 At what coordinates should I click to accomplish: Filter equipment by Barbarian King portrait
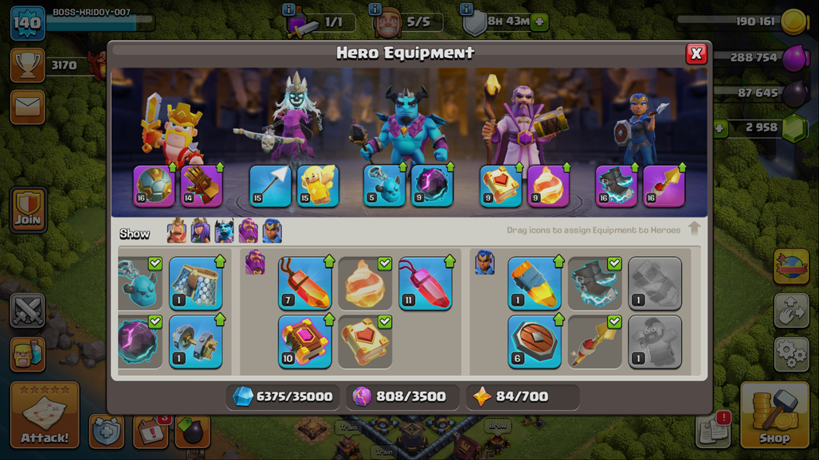point(177,231)
